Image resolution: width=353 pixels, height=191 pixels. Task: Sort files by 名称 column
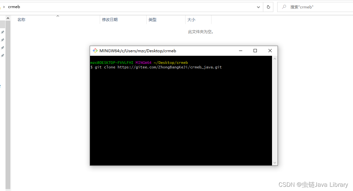tap(21, 19)
